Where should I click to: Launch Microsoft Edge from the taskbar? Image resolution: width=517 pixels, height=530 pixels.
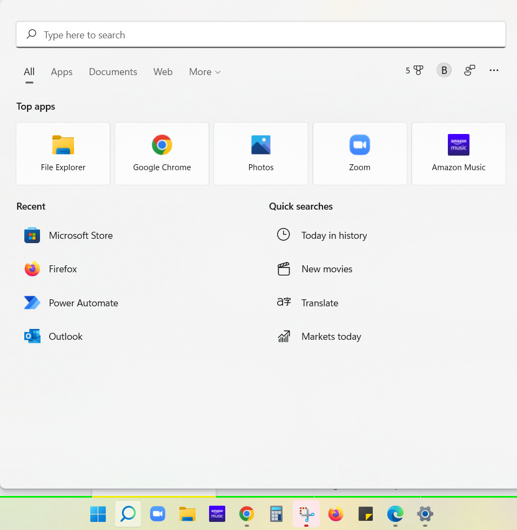[x=395, y=514]
